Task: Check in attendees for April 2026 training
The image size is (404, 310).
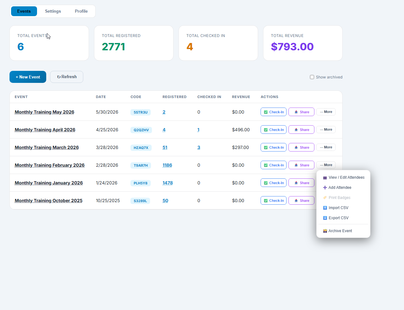Action: 274,130
